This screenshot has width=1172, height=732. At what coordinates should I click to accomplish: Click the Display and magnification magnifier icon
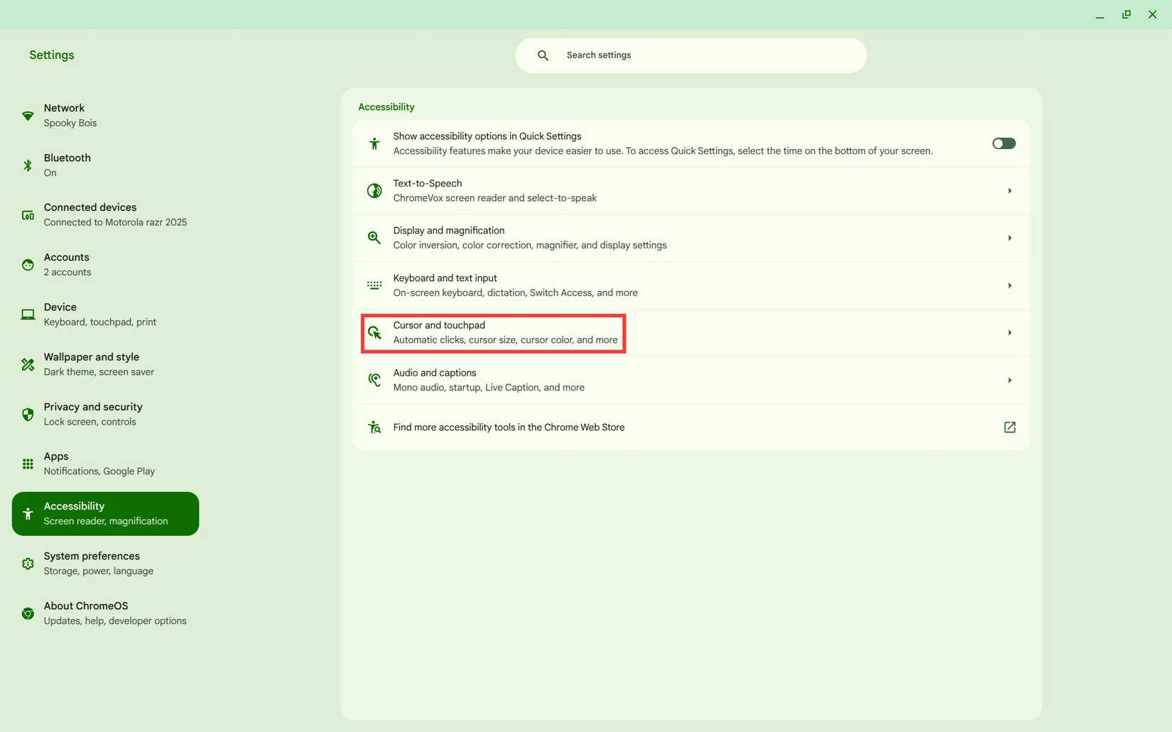[x=374, y=238]
